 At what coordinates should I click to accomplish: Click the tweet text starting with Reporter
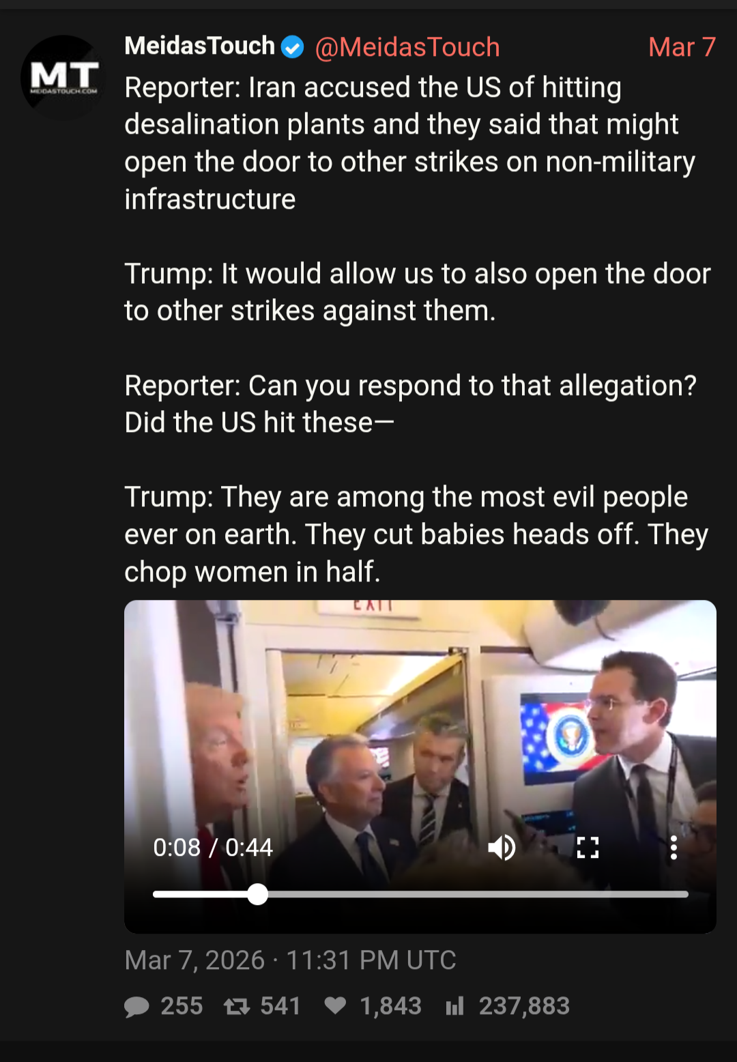tap(418, 330)
